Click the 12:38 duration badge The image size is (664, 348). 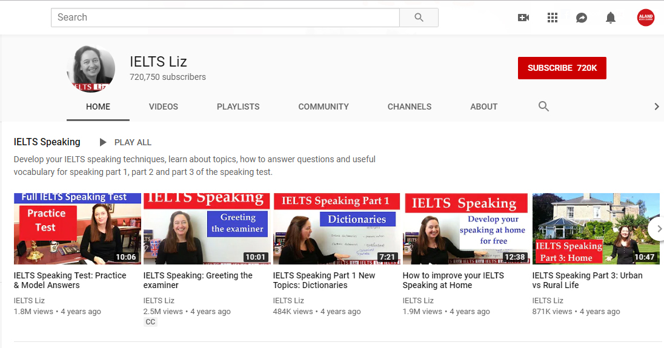pyautogui.click(x=514, y=257)
